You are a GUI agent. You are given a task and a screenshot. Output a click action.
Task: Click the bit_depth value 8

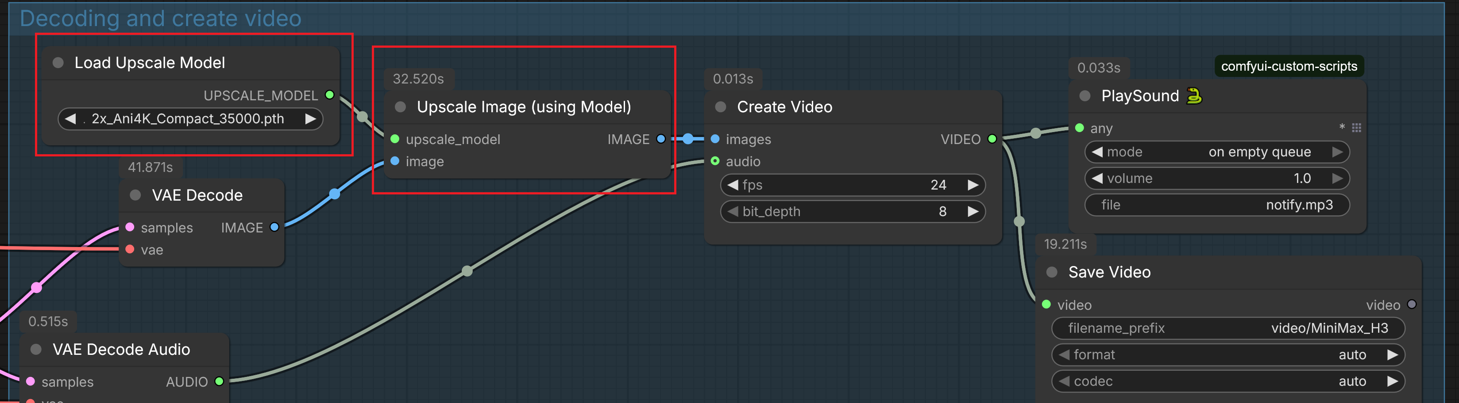tap(942, 211)
